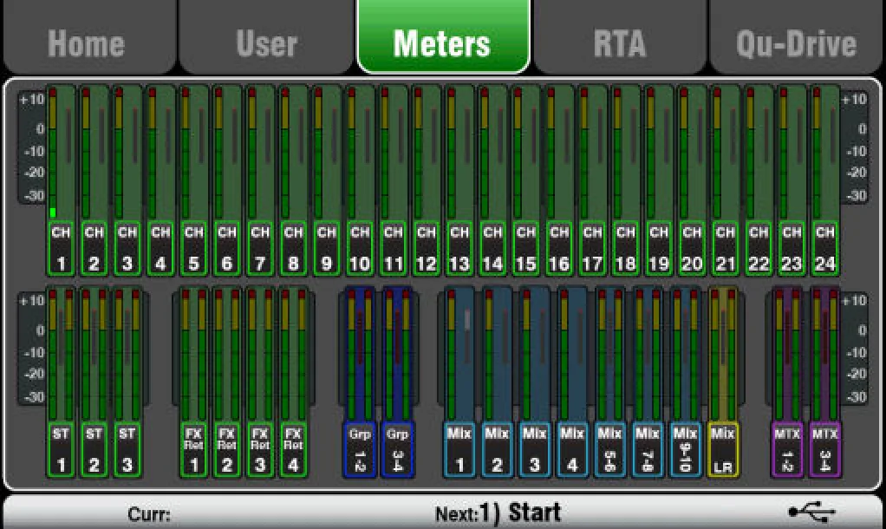Image resolution: width=886 pixels, height=529 pixels.
Task: Click the FX Ret 2 level meter
Action: (226, 355)
